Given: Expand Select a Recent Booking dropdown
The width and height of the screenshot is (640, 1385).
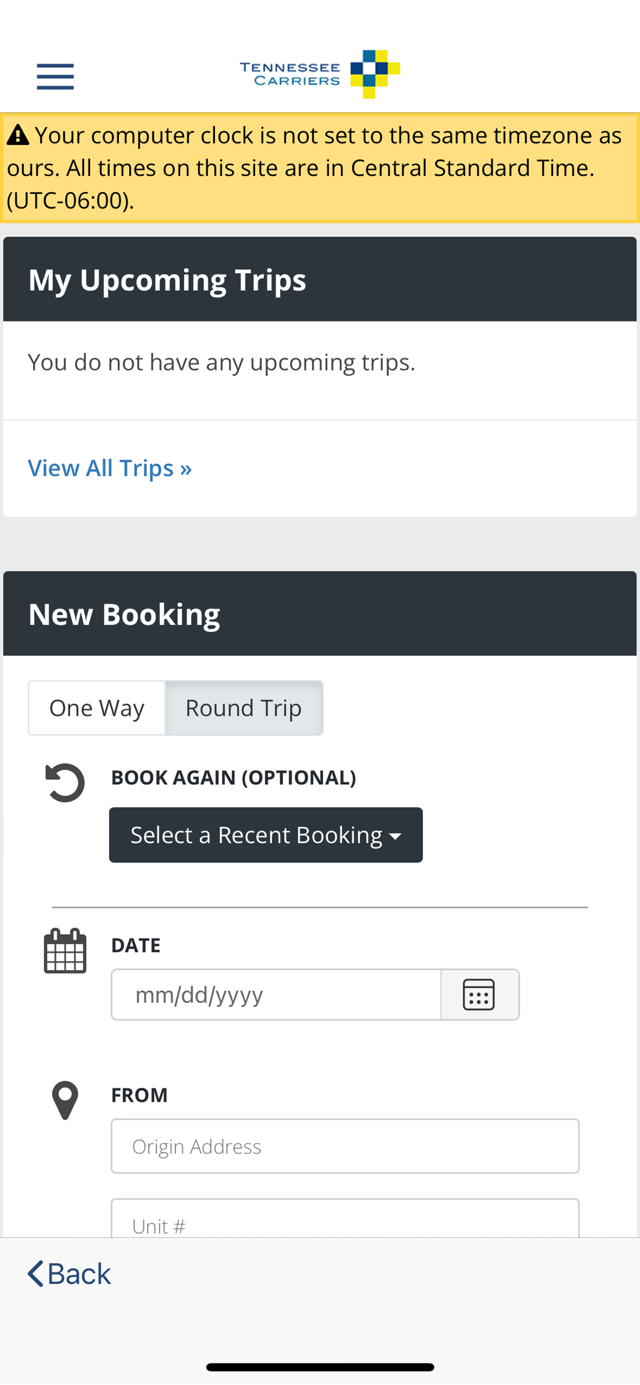Looking at the screenshot, I should pyautogui.click(x=266, y=834).
